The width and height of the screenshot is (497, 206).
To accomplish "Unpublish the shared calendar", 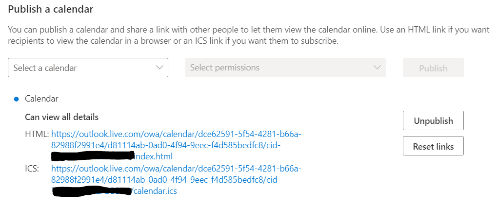I will point(433,121).
